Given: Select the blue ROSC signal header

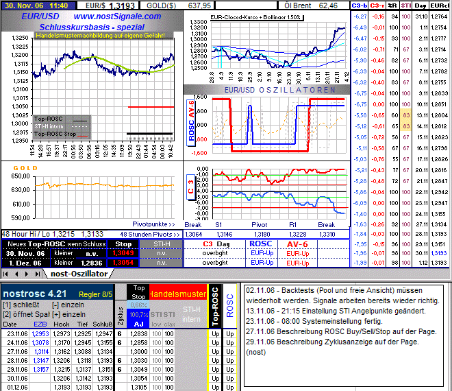Looking at the screenshot, I should 261,244.
